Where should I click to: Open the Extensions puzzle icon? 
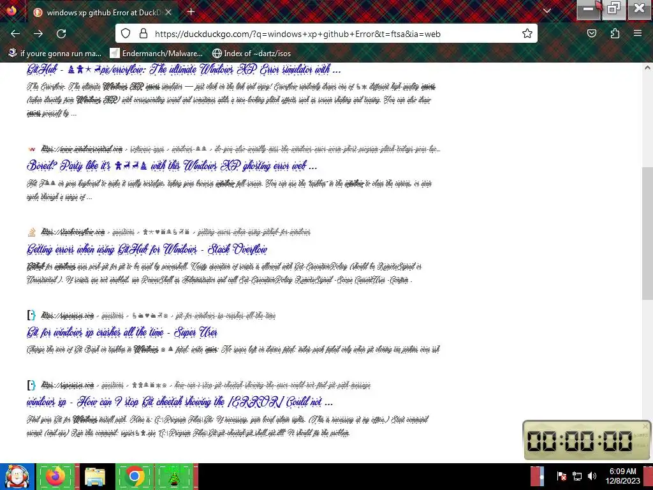coord(615,34)
